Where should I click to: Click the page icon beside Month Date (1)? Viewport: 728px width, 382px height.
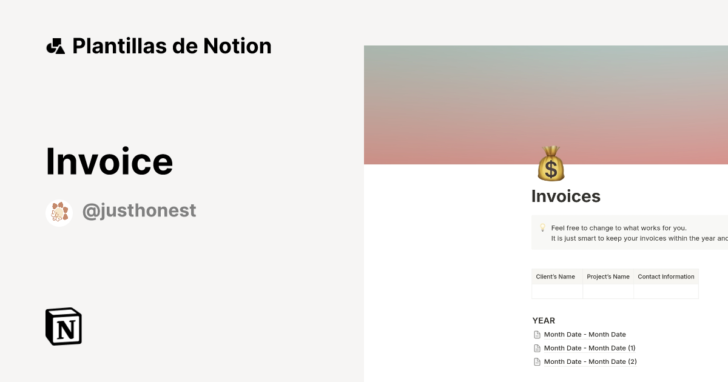click(x=537, y=347)
